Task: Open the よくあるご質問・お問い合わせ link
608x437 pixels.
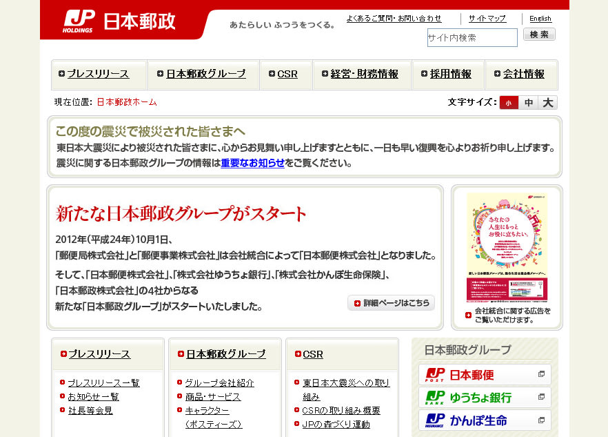Action: [394, 18]
